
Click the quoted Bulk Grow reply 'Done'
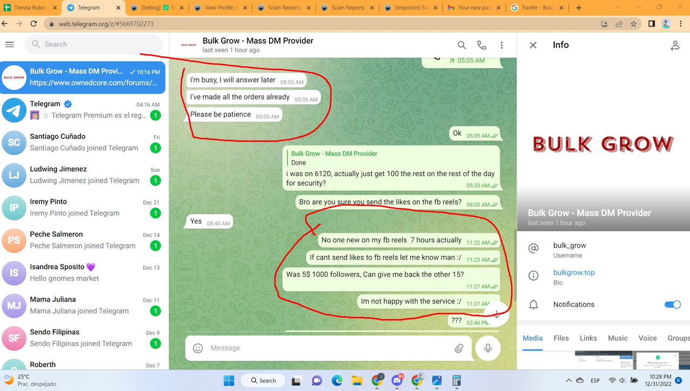click(392, 158)
